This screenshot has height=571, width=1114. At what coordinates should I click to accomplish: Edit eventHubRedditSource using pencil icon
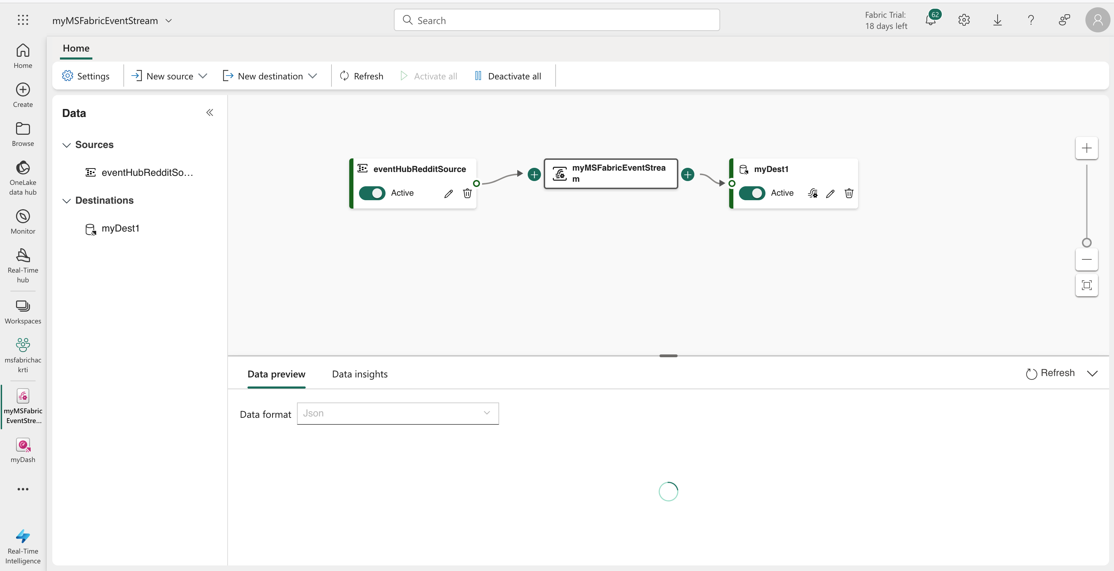coord(449,194)
